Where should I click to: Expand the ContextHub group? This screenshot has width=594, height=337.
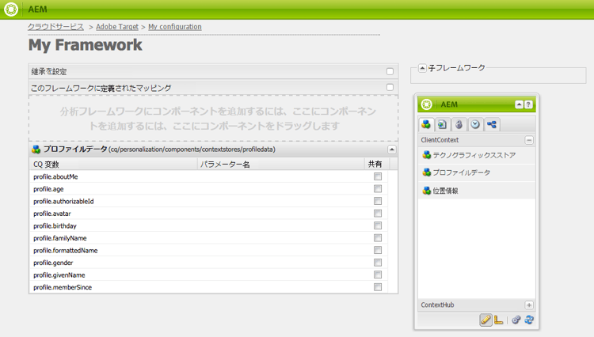(x=529, y=305)
